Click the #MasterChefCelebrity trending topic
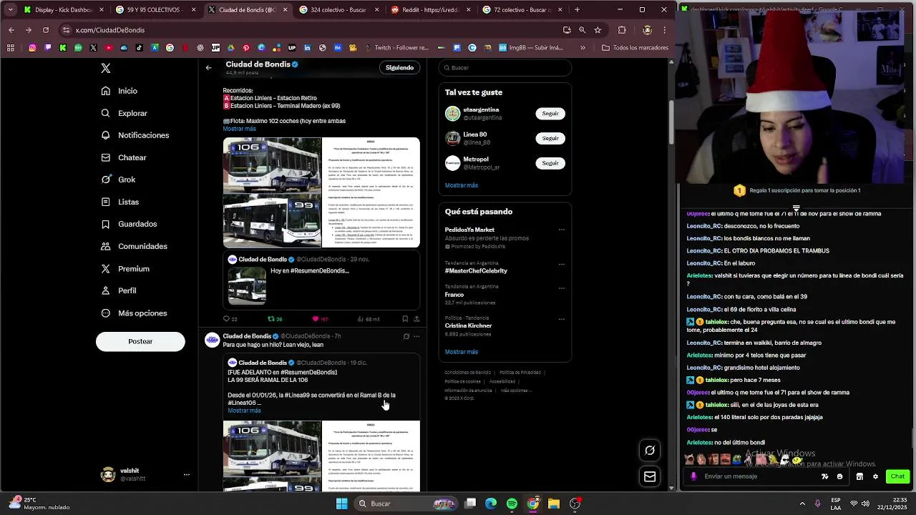Viewport: 916px width, 515px height. 476,271
